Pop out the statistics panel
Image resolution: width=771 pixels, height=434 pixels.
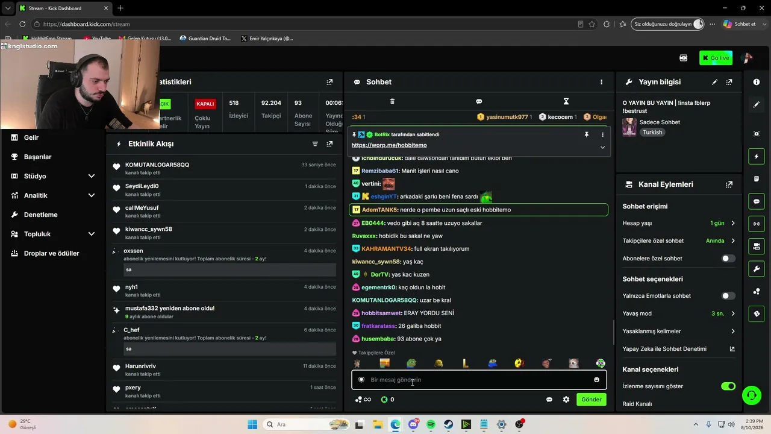coord(329,82)
